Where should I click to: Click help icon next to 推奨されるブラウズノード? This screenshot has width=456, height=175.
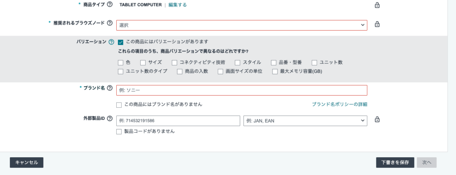click(x=110, y=23)
